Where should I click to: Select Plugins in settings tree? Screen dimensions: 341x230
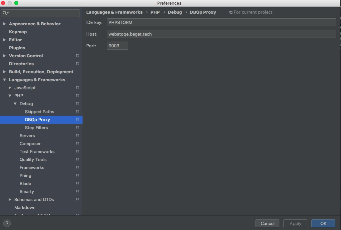(17, 48)
